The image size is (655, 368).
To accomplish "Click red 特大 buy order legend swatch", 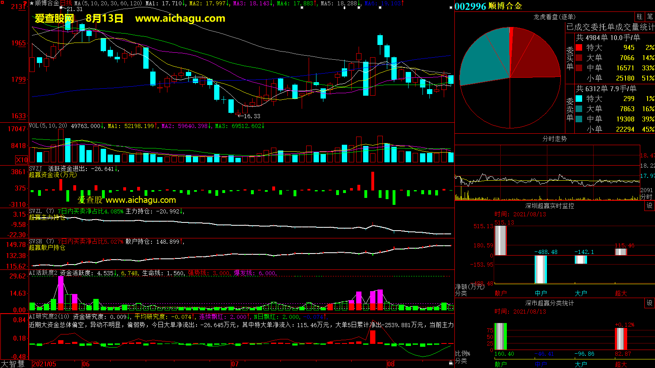I will coord(579,47).
